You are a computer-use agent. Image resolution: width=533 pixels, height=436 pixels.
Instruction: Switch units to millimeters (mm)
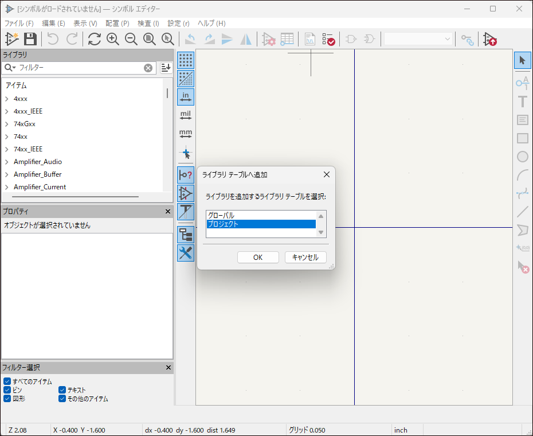(186, 135)
